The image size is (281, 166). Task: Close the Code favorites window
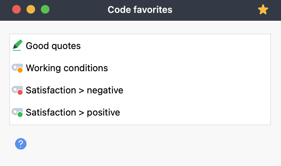16,9
